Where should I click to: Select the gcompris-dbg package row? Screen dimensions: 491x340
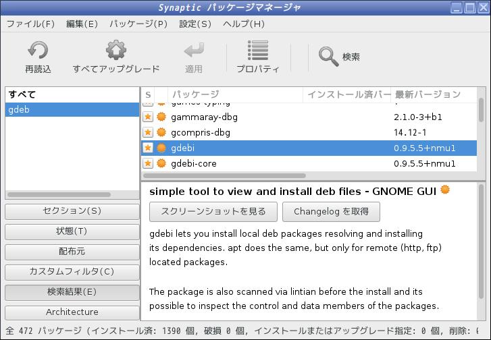[x=309, y=132]
